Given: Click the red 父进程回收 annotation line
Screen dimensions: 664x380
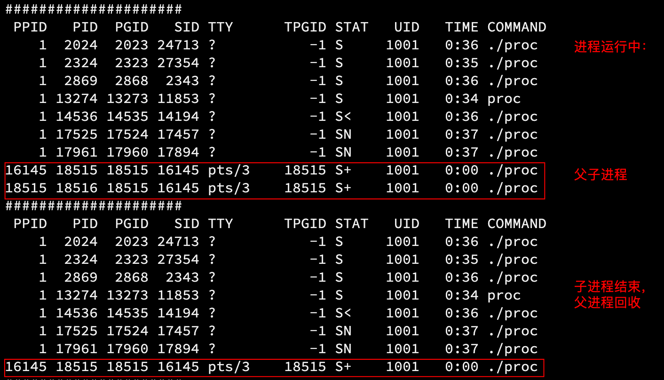Looking at the screenshot, I should click(607, 302).
